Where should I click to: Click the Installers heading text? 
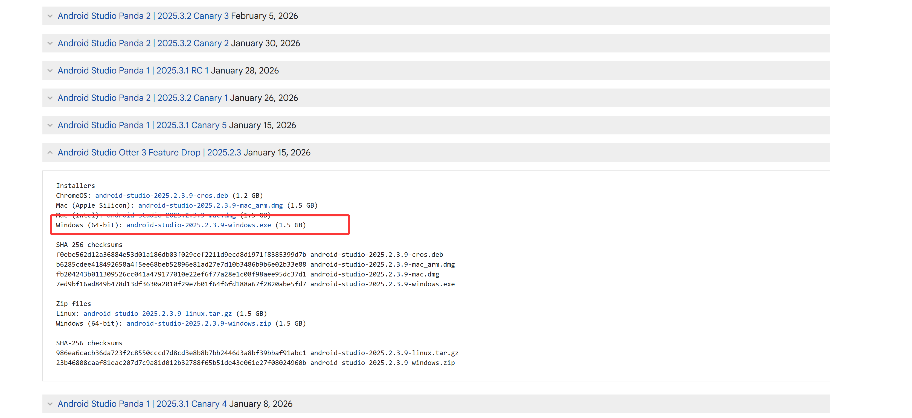click(75, 186)
